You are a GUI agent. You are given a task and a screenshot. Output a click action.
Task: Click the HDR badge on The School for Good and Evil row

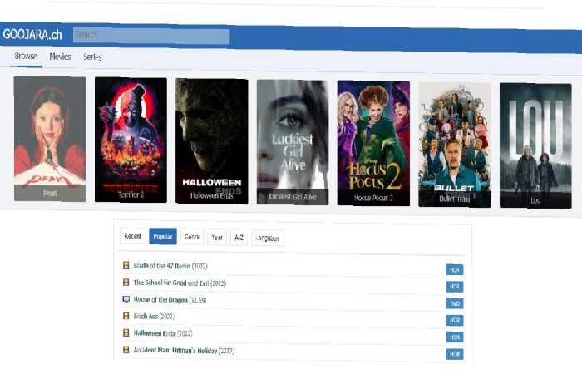[455, 287]
